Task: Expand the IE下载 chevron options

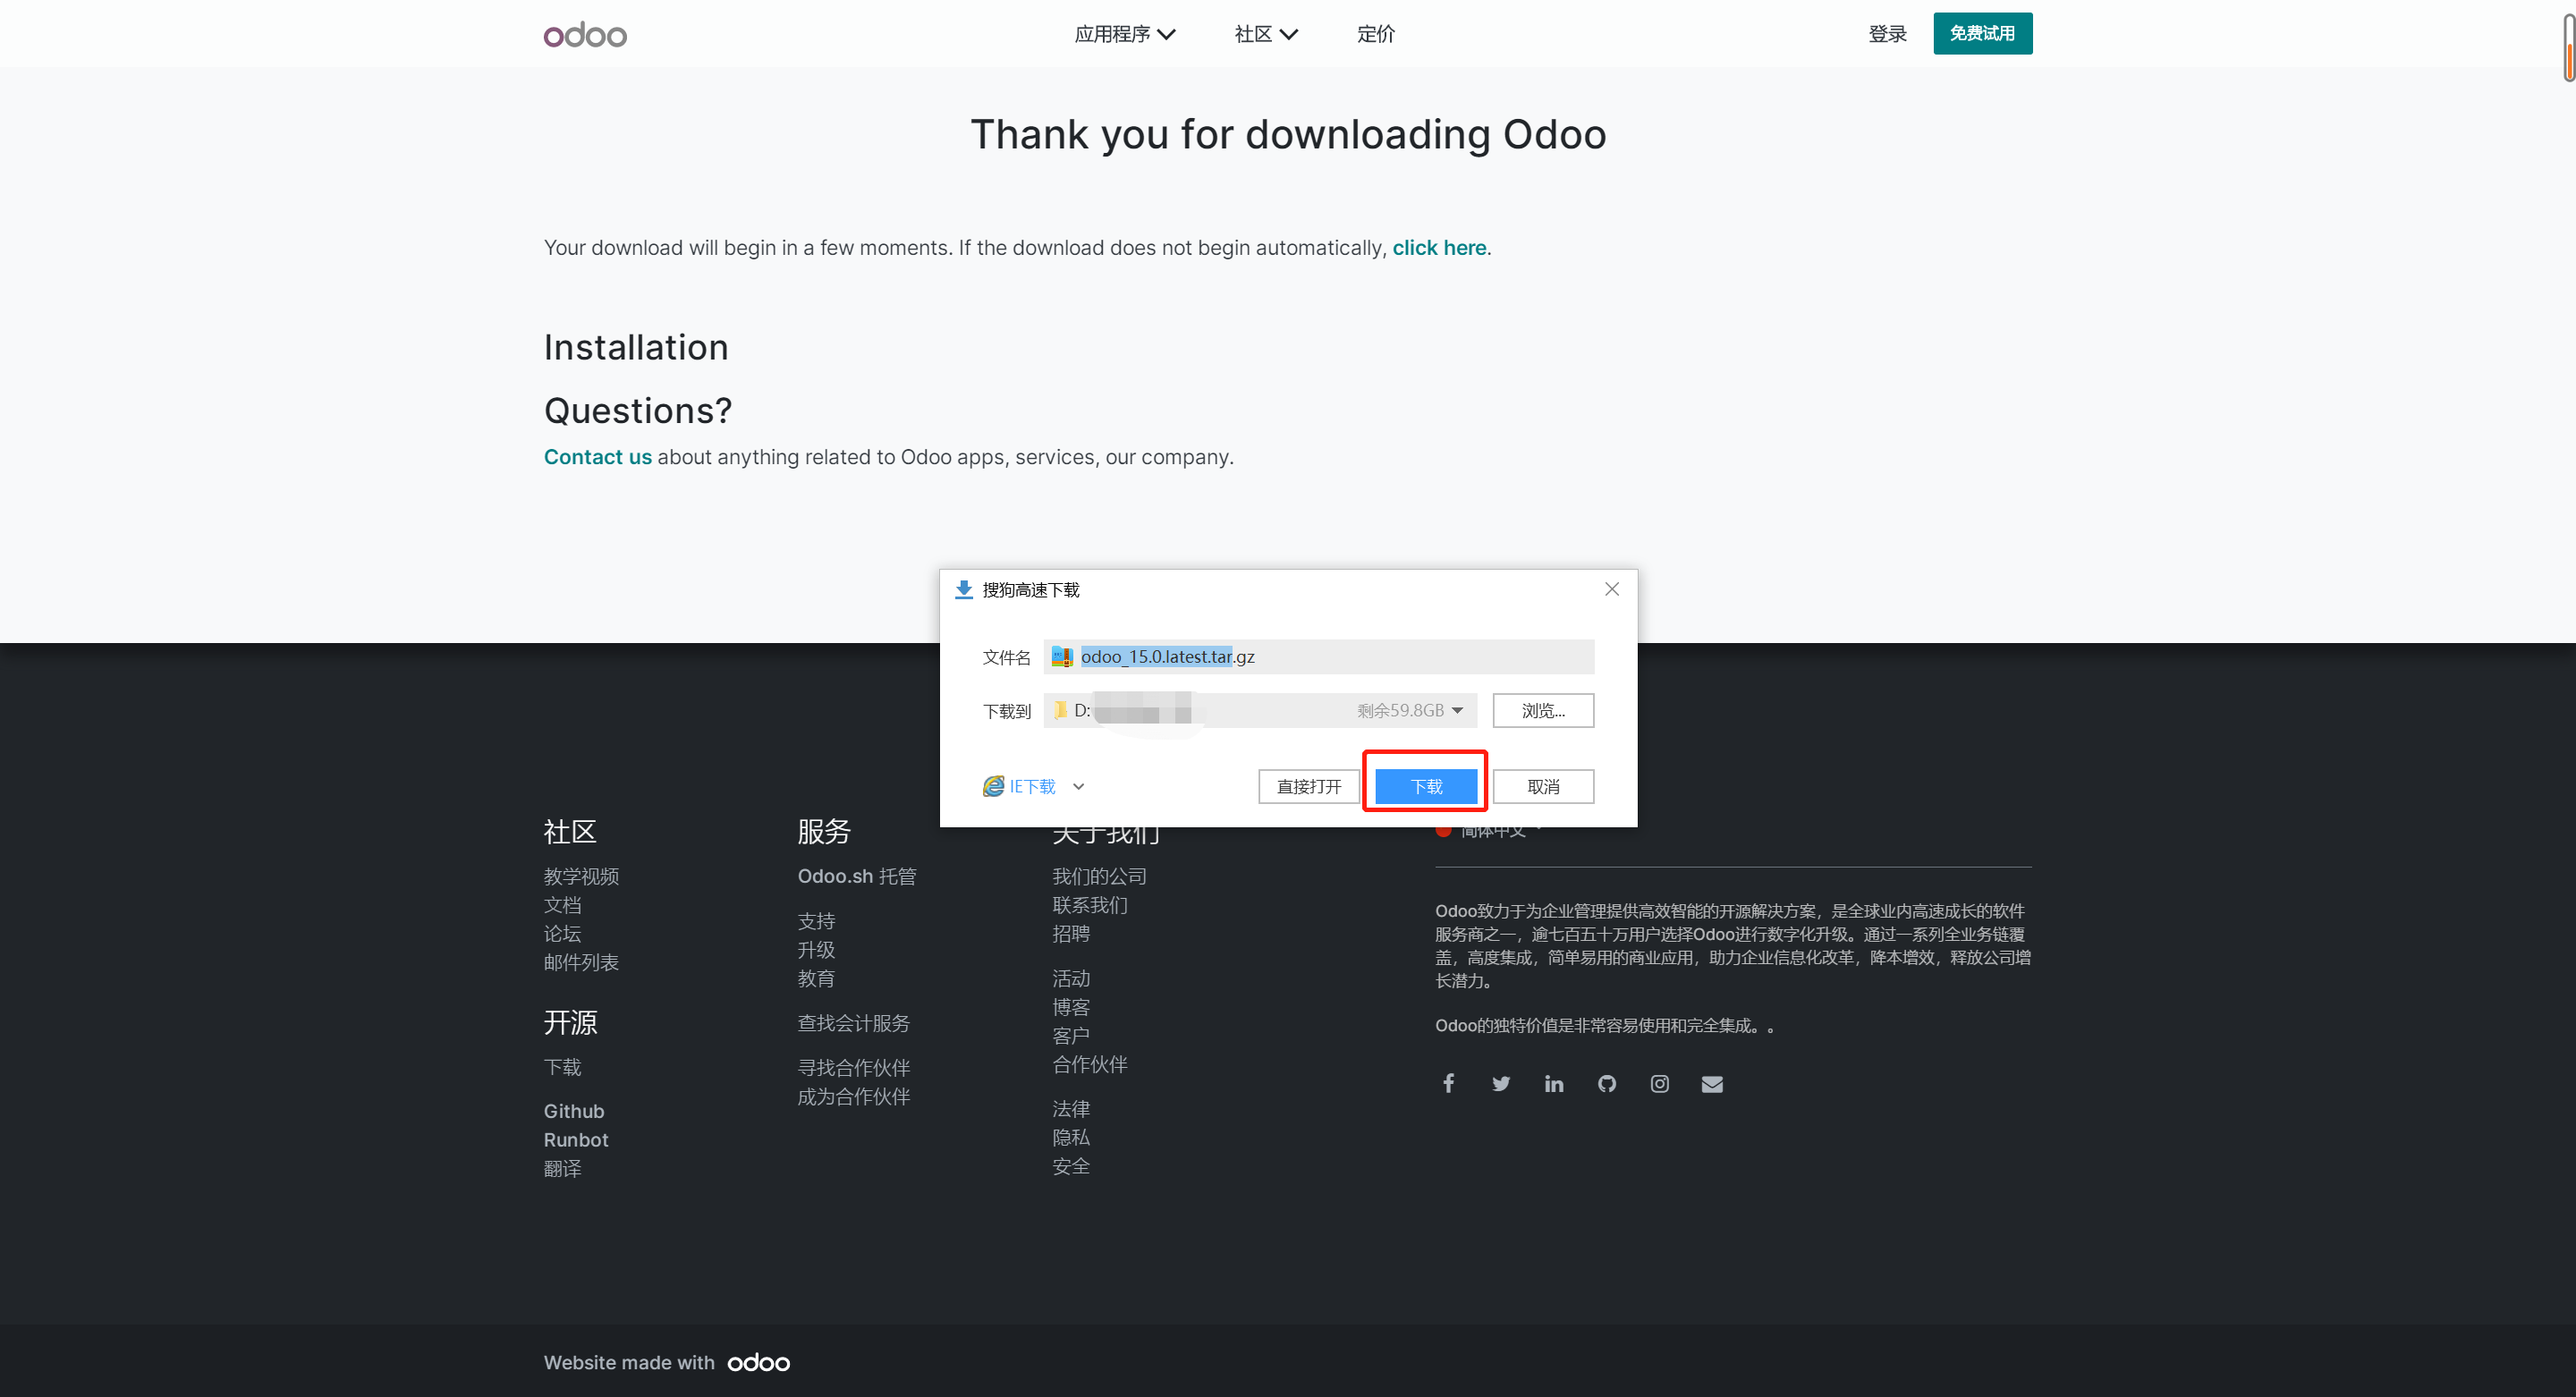Action: click(1078, 786)
